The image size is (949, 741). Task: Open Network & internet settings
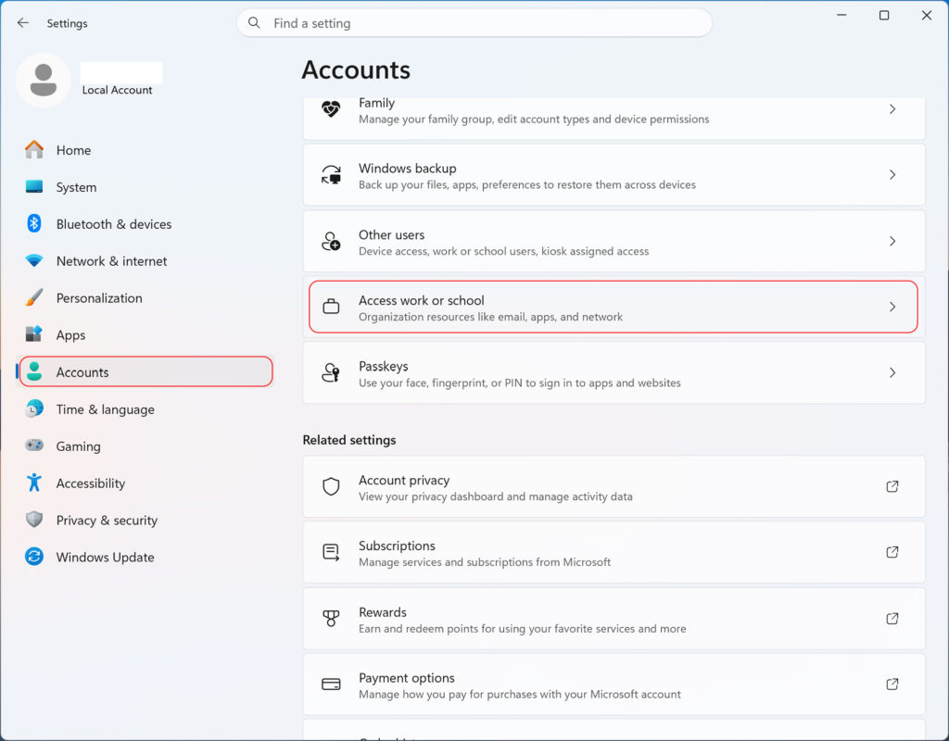click(145, 260)
